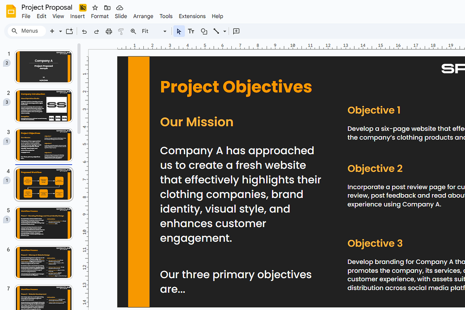This screenshot has width=465, height=310.
Task: Click the Our three primary objectives text
Action: (236, 282)
